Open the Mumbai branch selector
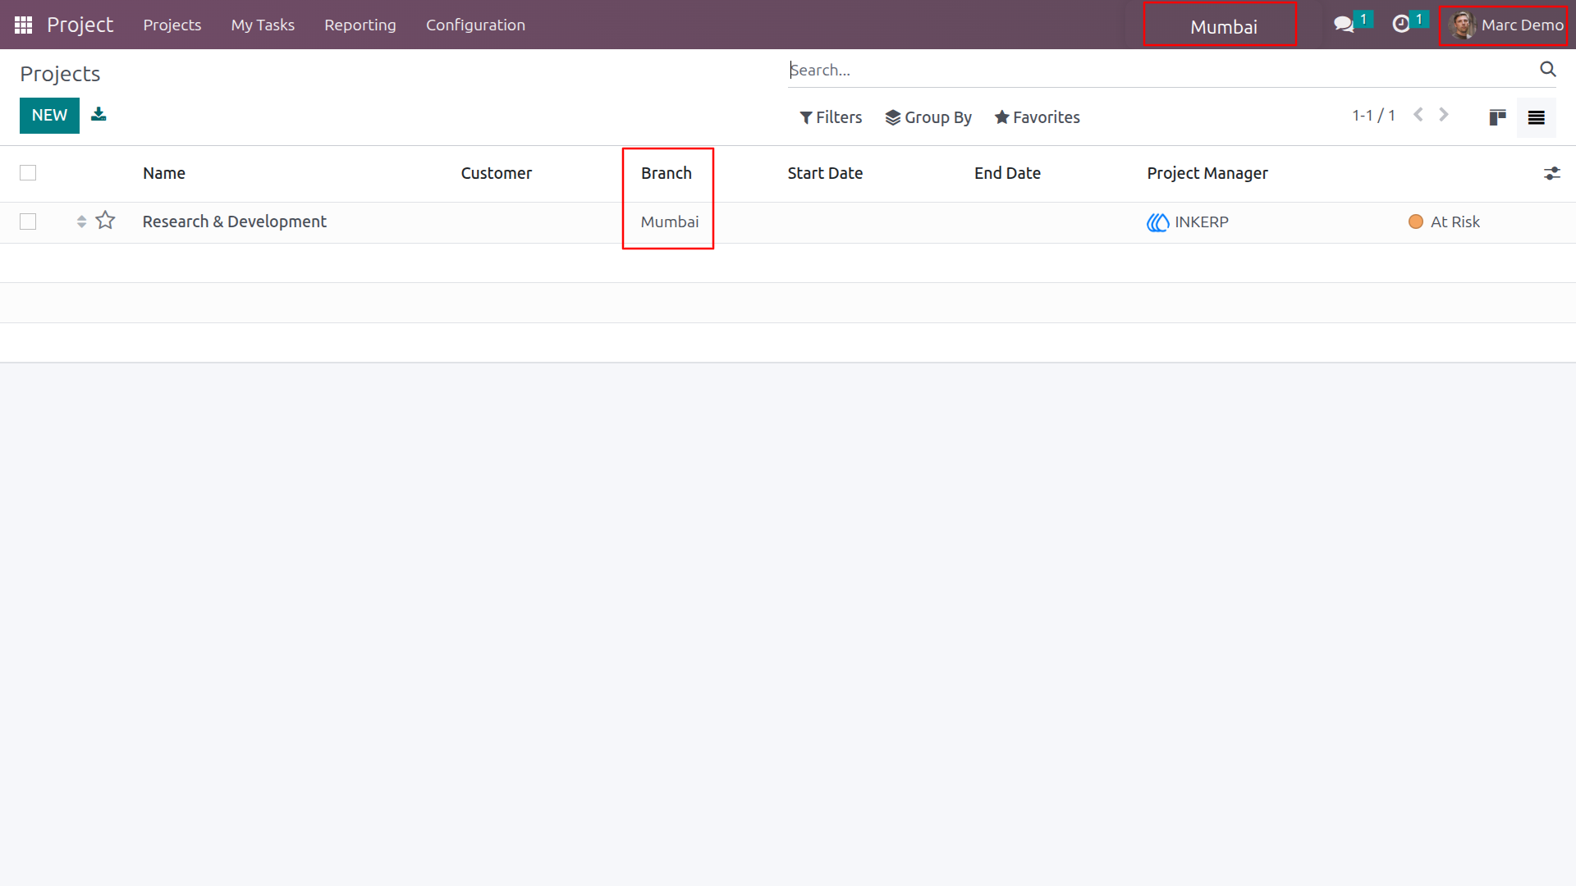 [x=1223, y=26]
